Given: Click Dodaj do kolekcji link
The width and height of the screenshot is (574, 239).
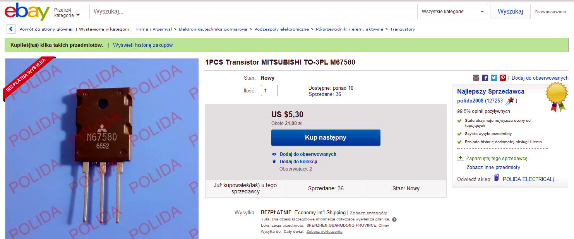Looking at the screenshot, I should [298, 162].
